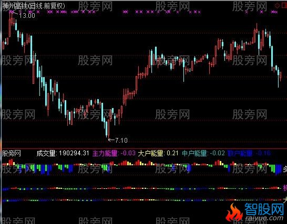Screen dimensions: 287x224
Task: Click the 主力能量: -0.03 indicator value
Action: (114, 153)
